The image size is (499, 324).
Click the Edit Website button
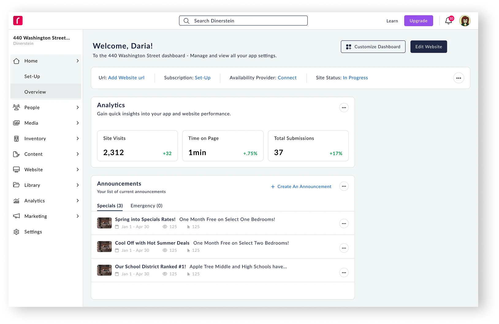point(429,47)
